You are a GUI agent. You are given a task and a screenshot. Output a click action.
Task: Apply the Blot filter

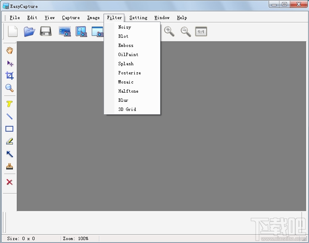[x=132, y=36]
